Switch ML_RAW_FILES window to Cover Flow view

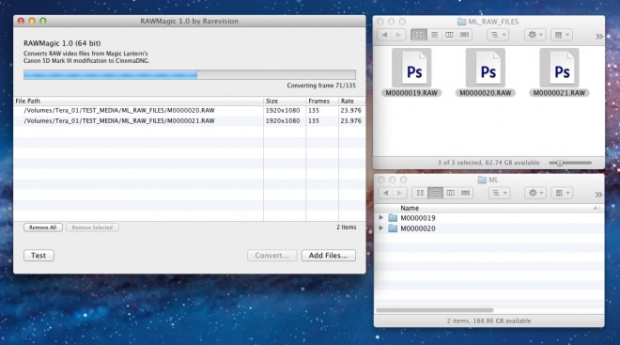[x=464, y=35]
